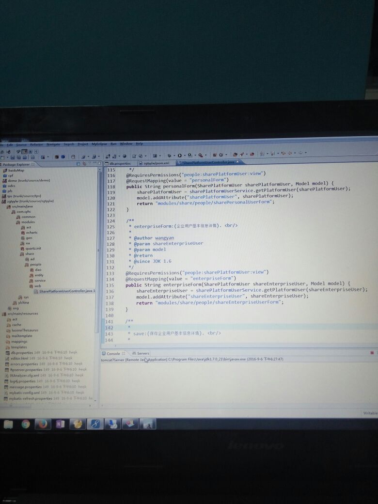Screen dimensions: 378x504
Task: Click the green Run button in toolbar
Action: pos(179,156)
